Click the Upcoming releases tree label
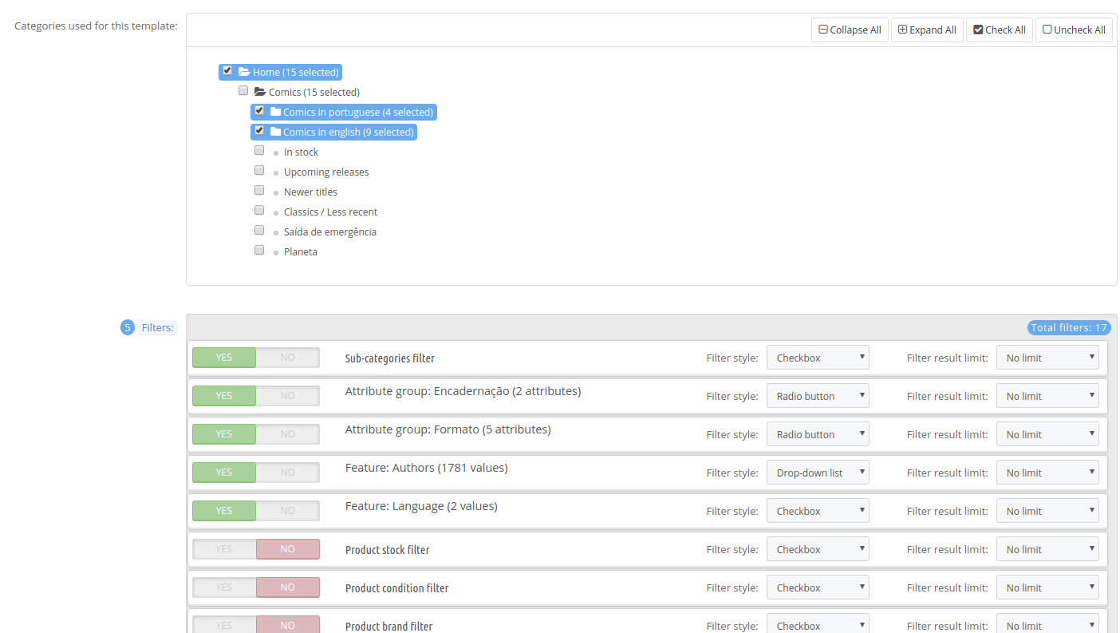1120x633 pixels. coord(326,172)
